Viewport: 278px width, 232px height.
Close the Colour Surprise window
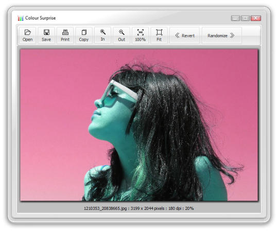[x=256, y=18]
